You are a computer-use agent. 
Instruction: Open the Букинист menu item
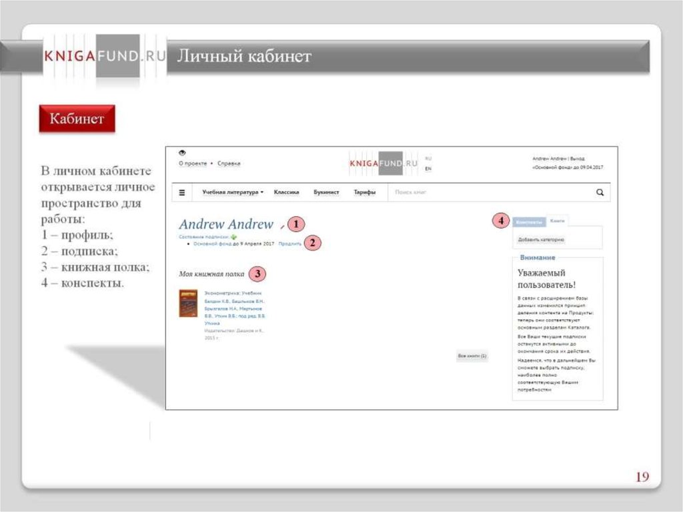click(326, 192)
